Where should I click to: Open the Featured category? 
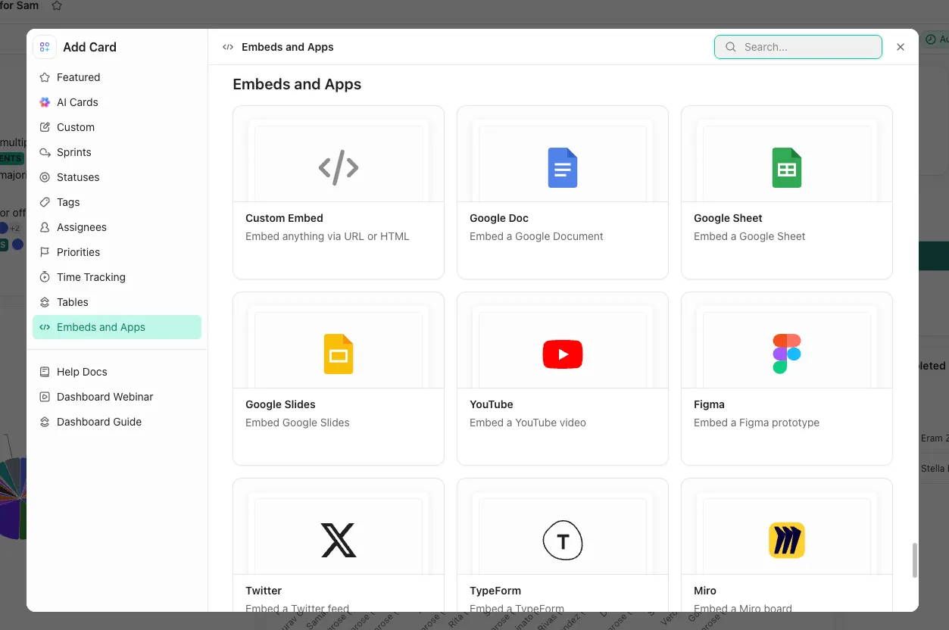117,77
